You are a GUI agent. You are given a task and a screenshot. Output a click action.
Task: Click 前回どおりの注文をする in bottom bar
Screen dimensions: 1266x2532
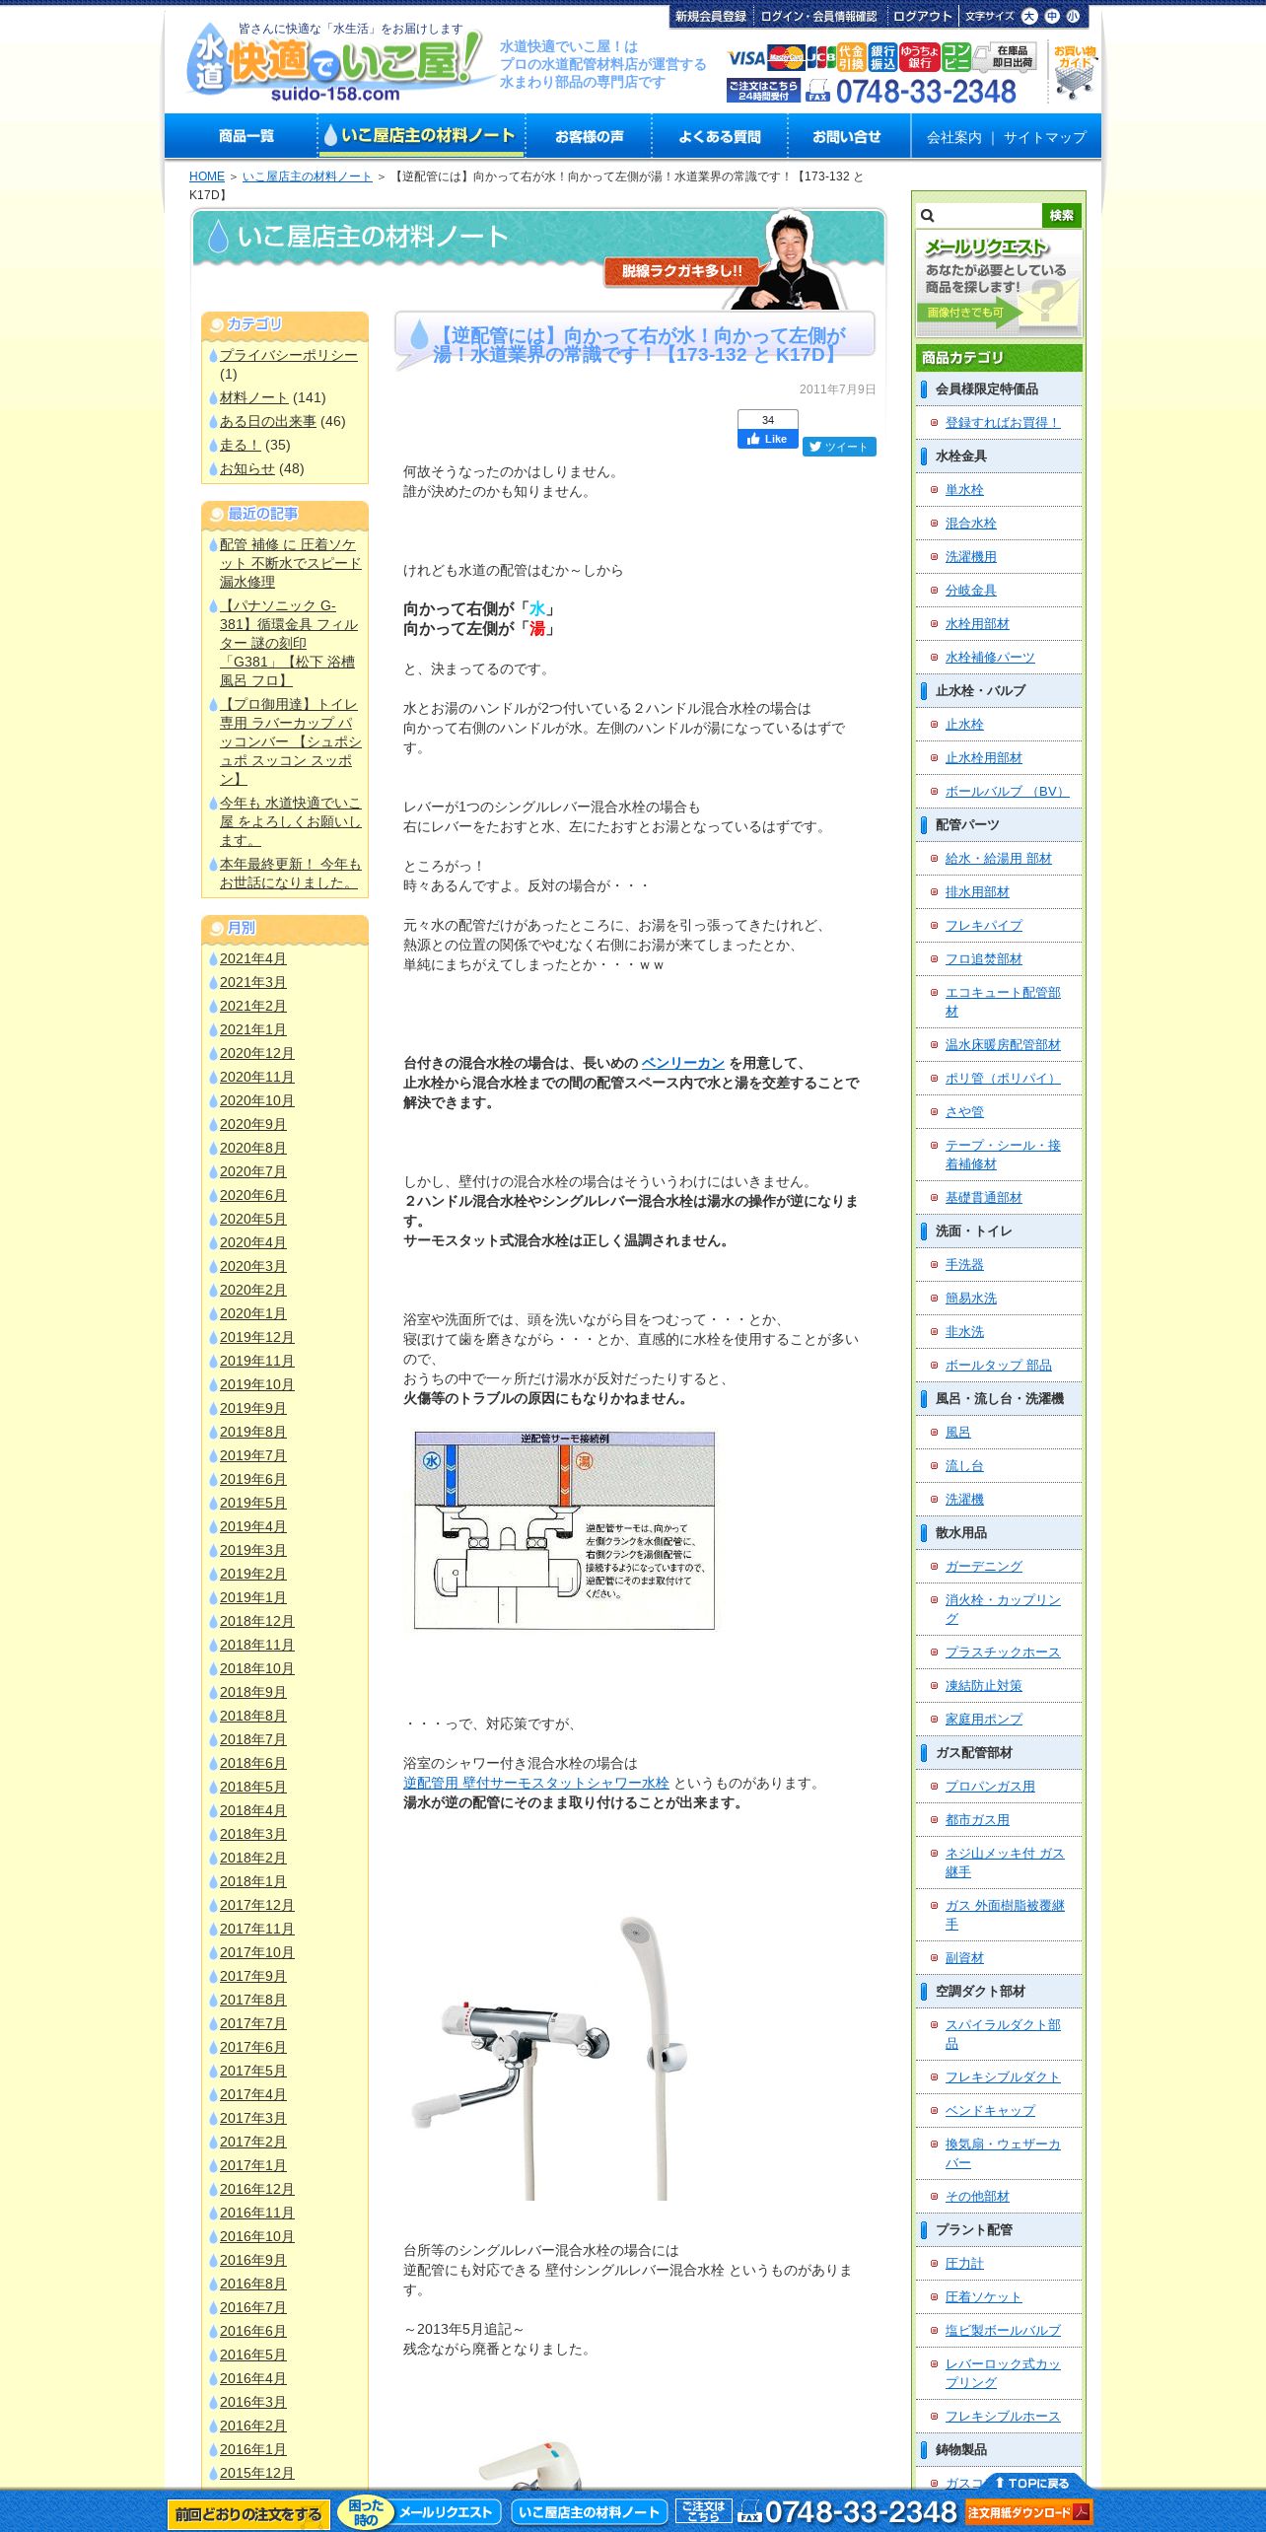248,2513
